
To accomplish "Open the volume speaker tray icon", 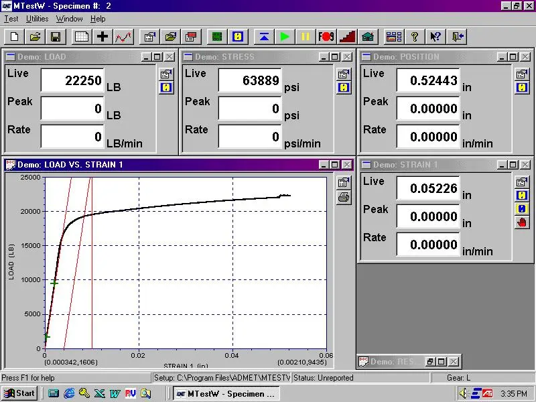I will coord(463,393).
